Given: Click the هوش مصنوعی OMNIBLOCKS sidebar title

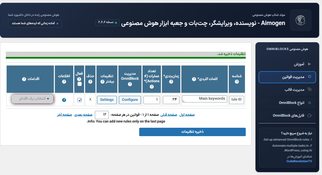Looking at the screenshot, I should pyautogui.click(x=287, y=49).
